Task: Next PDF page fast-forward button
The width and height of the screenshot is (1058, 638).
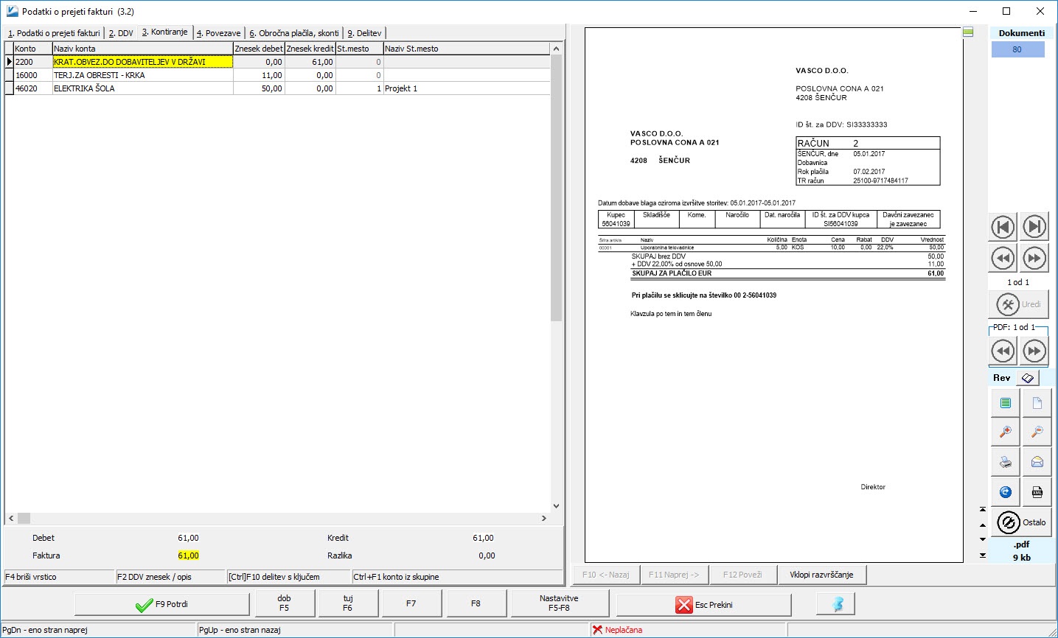Action: (1034, 351)
